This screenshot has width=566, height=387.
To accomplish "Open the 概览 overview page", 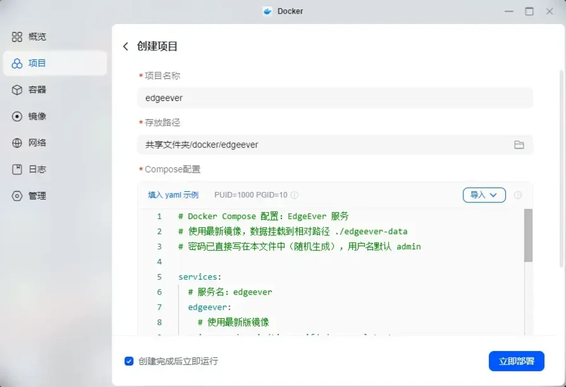I will click(x=55, y=37).
